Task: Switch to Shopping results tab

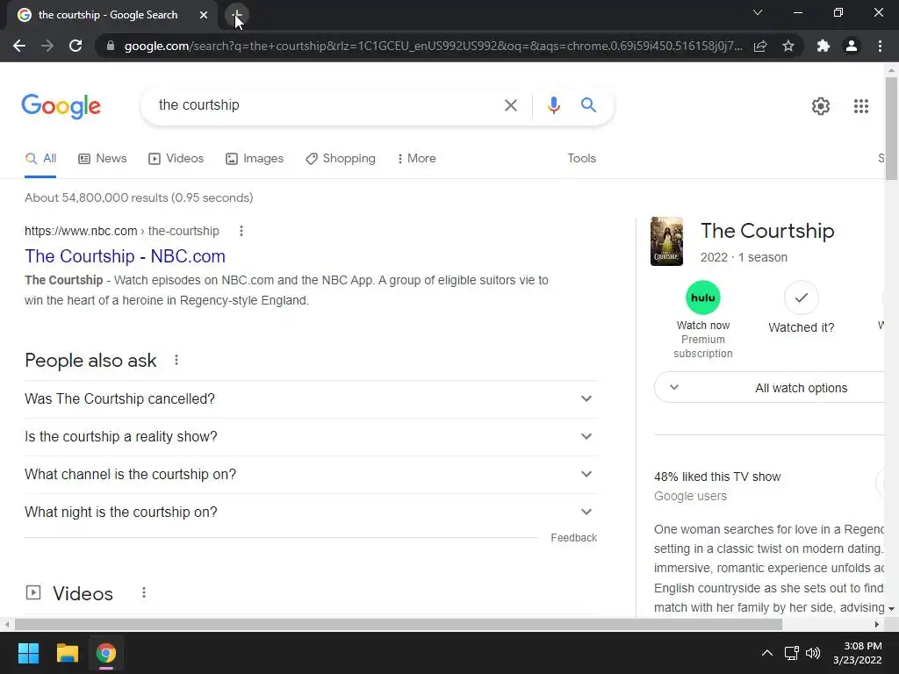Action: coord(341,159)
